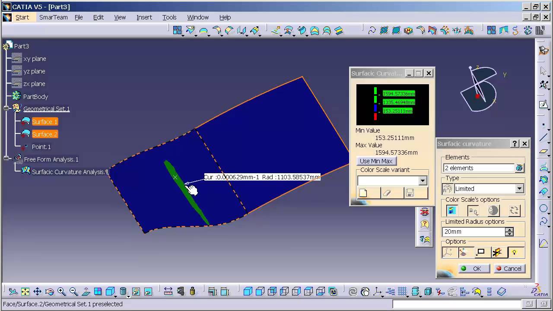Viewport: 553px width, 311px height.
Task: Click the Normal View icon
Action: (x=86, y=292)
